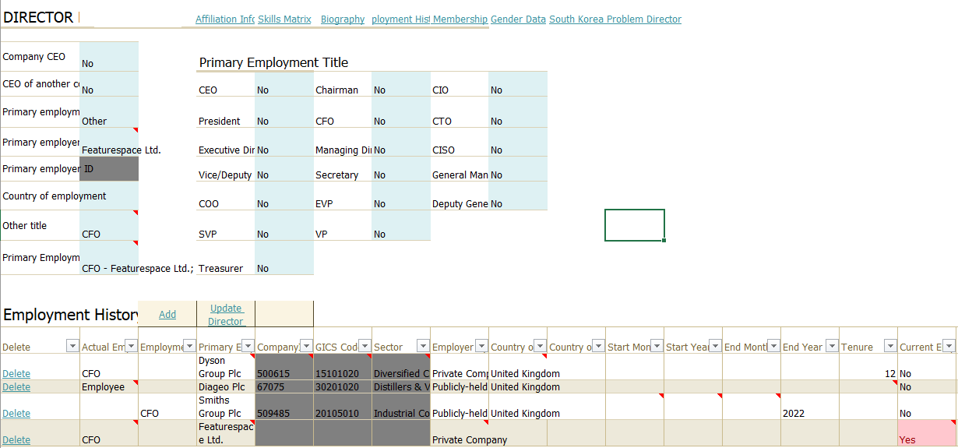Select the 'CFO - Featurespace Ltd.;' cell
Screen dimensions: 958x448
(x=109, y=258)
